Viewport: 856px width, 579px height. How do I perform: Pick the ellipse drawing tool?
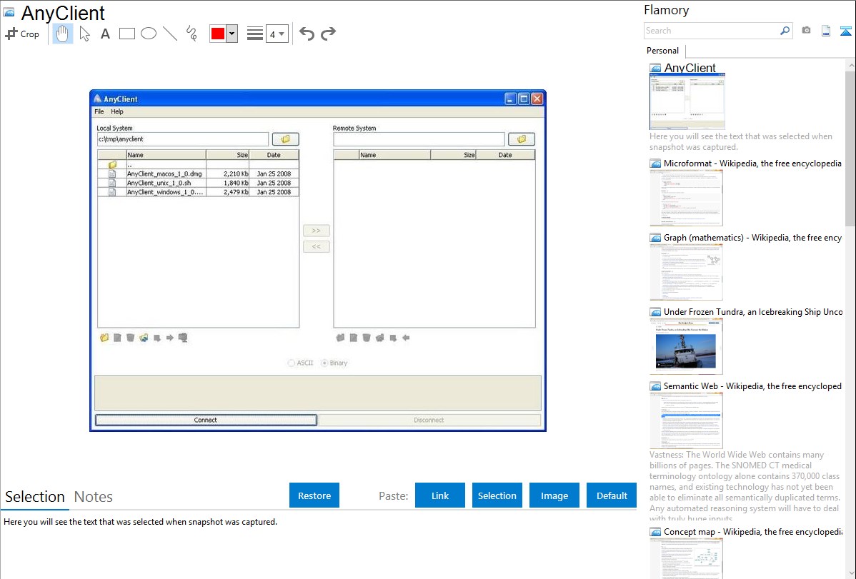point(149,34)
